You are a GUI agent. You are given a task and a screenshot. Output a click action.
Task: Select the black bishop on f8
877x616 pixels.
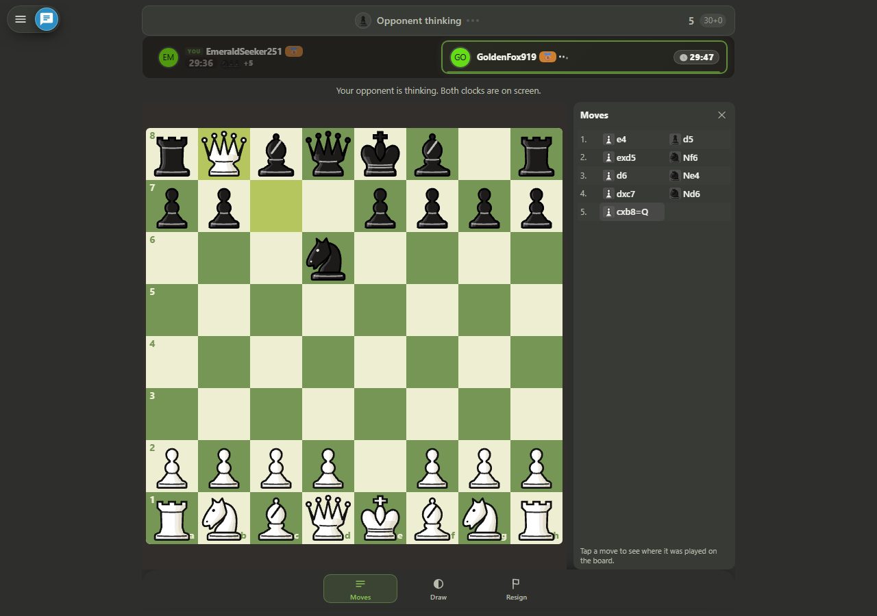tap(432, 154)
